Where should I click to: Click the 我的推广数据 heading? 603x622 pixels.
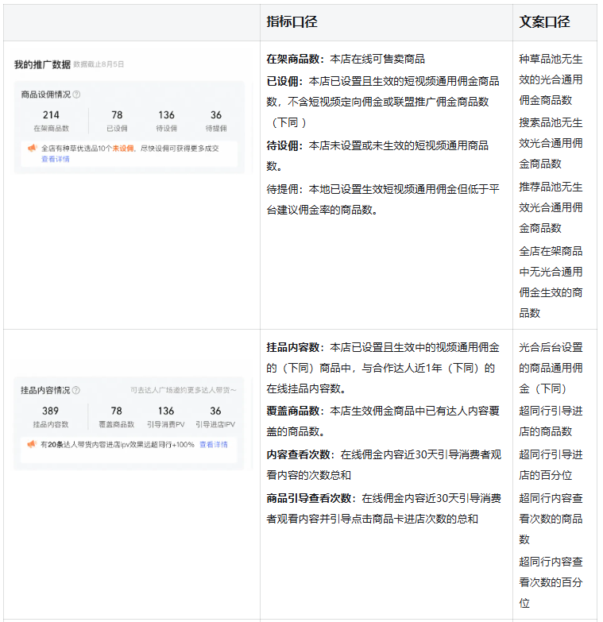pyautogui.click(x=42, y=64)
